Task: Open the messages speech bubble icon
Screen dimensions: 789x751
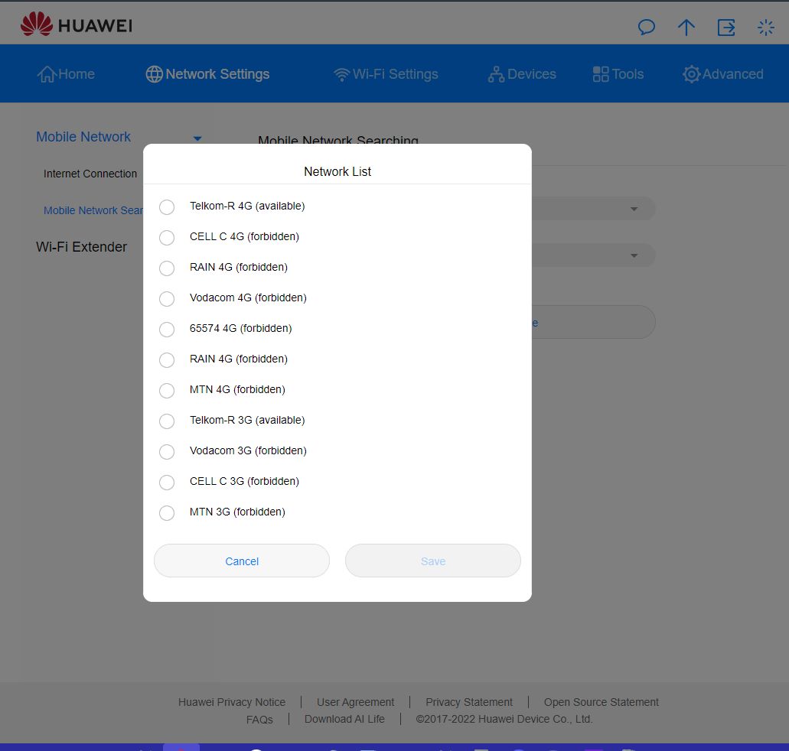Action: pyautogui.click(x=646, y=28)
